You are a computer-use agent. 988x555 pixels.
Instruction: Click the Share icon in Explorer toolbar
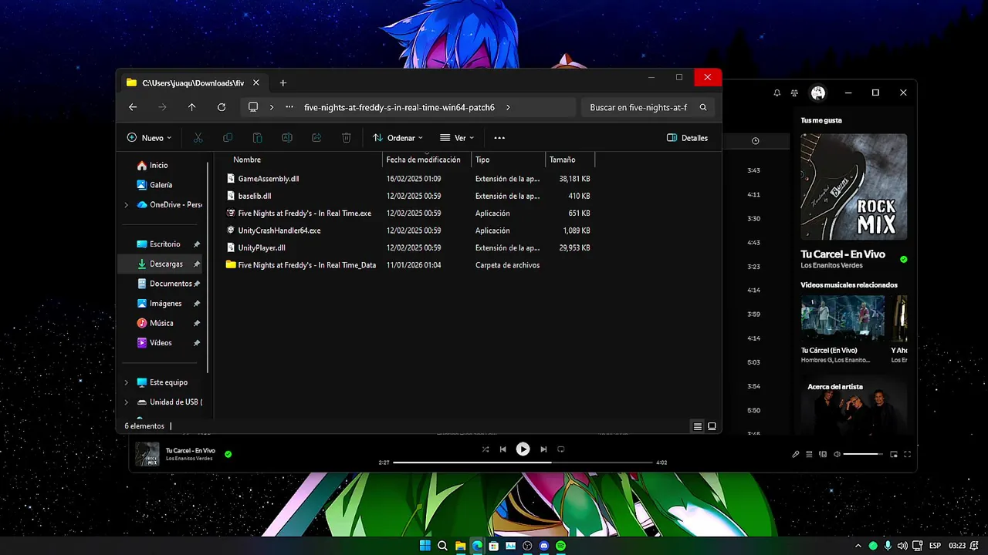[316, 138]
